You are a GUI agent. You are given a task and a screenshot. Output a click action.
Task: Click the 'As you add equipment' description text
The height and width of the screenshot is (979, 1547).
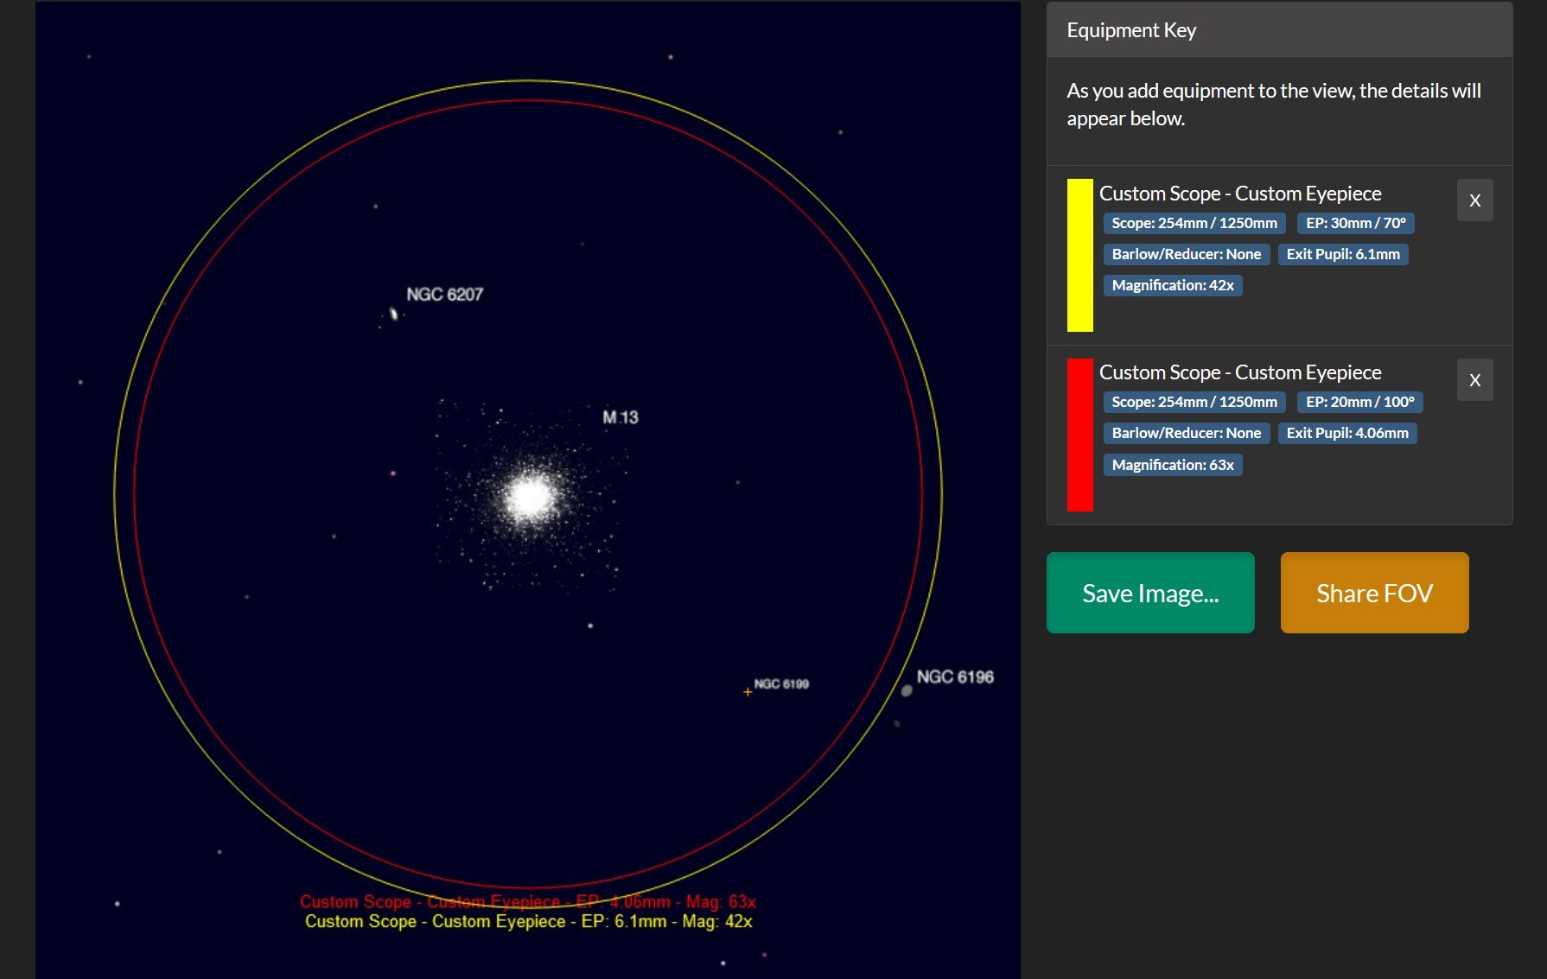(x=1274, y=105)
